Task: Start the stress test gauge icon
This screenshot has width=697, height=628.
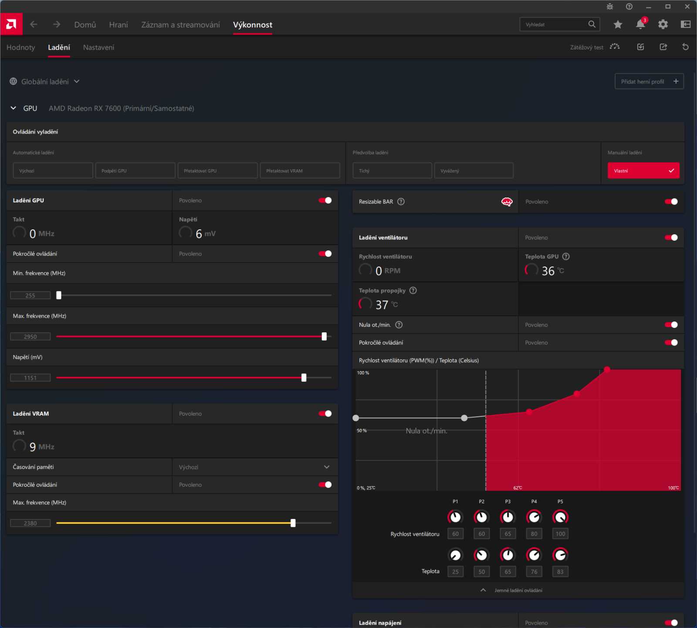Action: [615, 47]
